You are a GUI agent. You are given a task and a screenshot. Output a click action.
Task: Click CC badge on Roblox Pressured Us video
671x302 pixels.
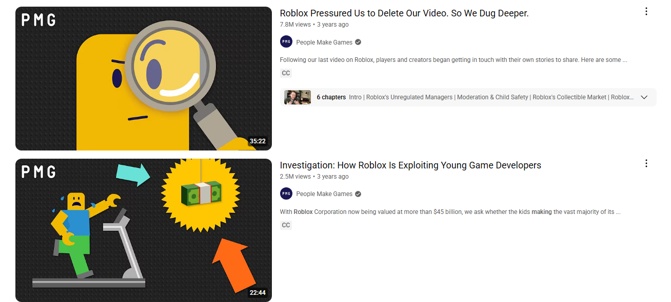click(x=286, y=73)
